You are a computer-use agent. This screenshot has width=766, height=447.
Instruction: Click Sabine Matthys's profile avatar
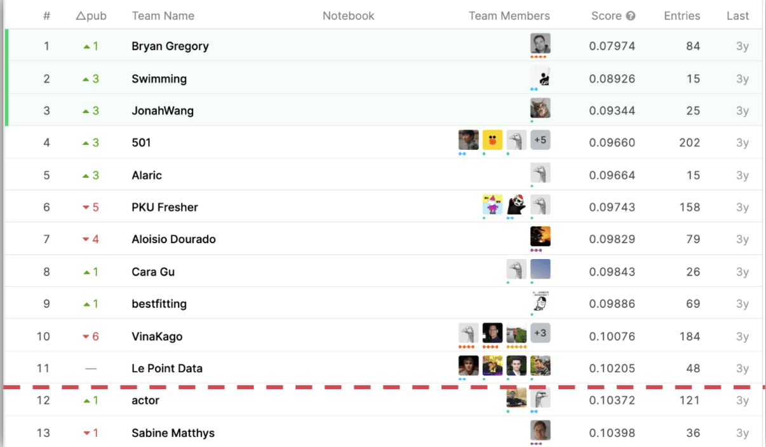540,430
